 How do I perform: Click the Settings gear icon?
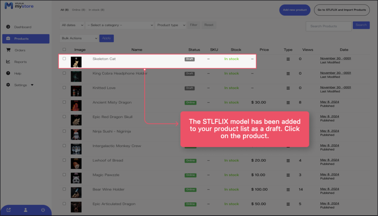(8, 85)
